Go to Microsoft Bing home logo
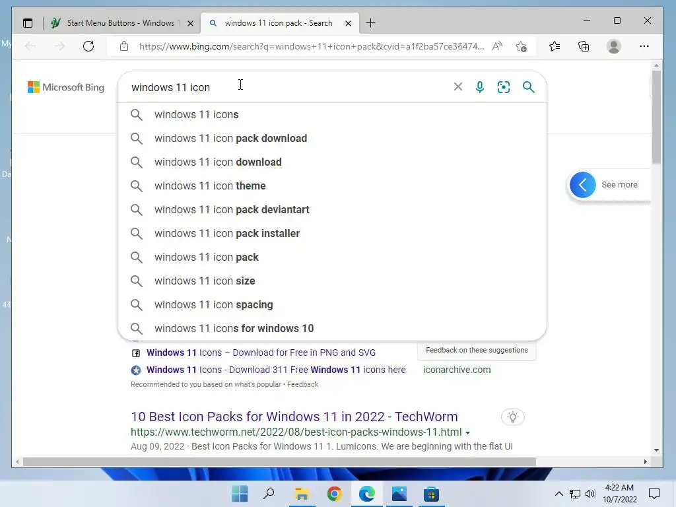This screenshot has width=676, height=507. [66, 87]
